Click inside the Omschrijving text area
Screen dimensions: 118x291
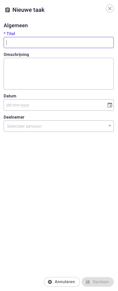pyautogui.click(x=59, y=74)
